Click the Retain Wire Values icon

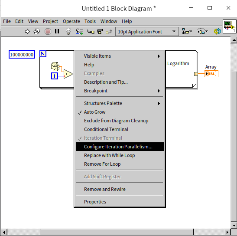(79, 32)
